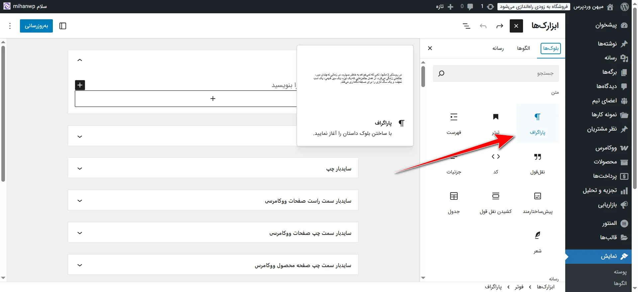This screenshot has height=292, width=638.
Task: Click the undo arrow icon
Action: (483, 26)
